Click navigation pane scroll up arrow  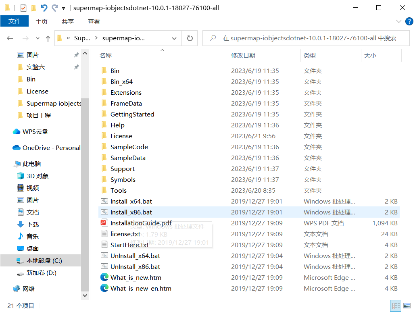[x=85, y=53]
